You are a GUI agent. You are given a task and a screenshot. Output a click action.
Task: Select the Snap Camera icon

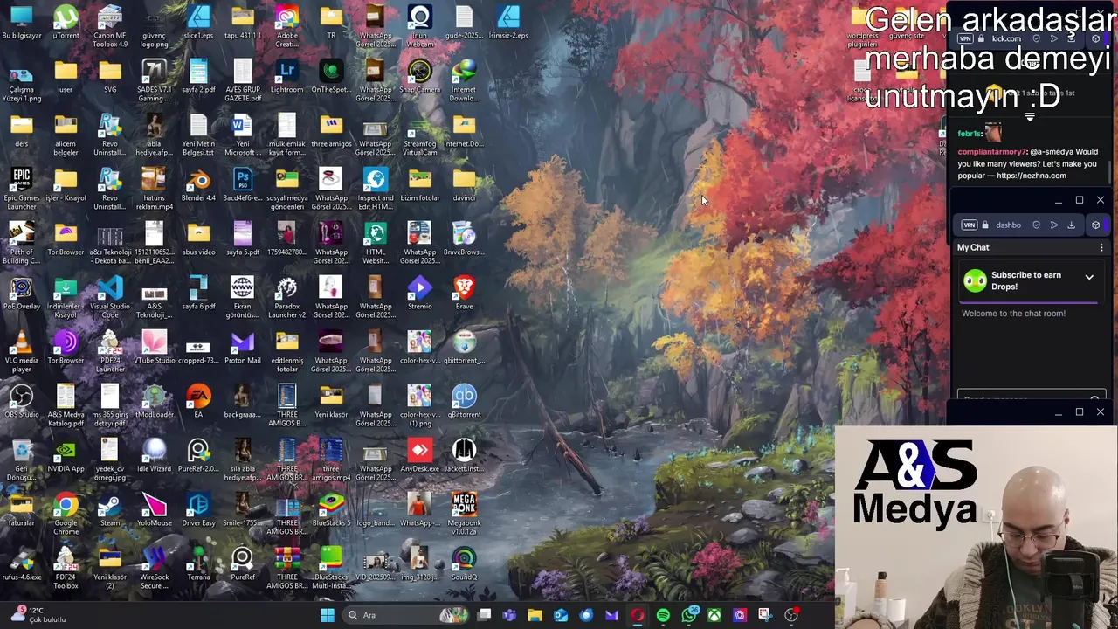click(x=420, y=77)
